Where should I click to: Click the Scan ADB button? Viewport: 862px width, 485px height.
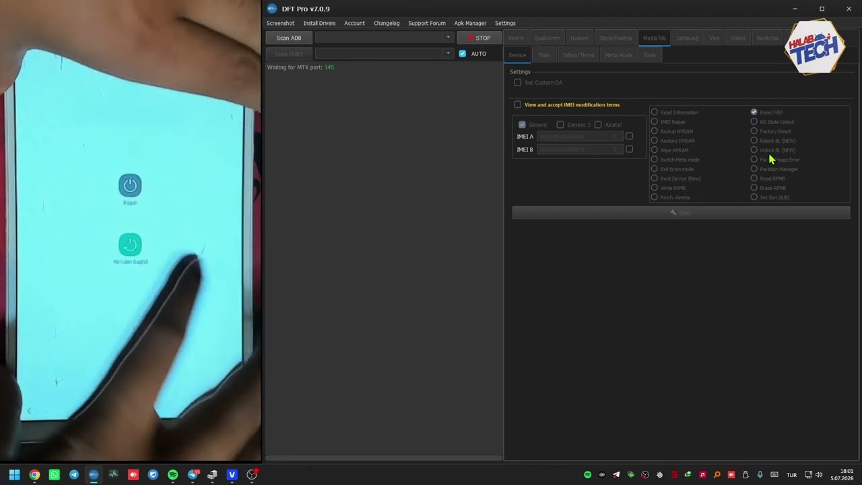pyautogui.click(x=289, y=38)
